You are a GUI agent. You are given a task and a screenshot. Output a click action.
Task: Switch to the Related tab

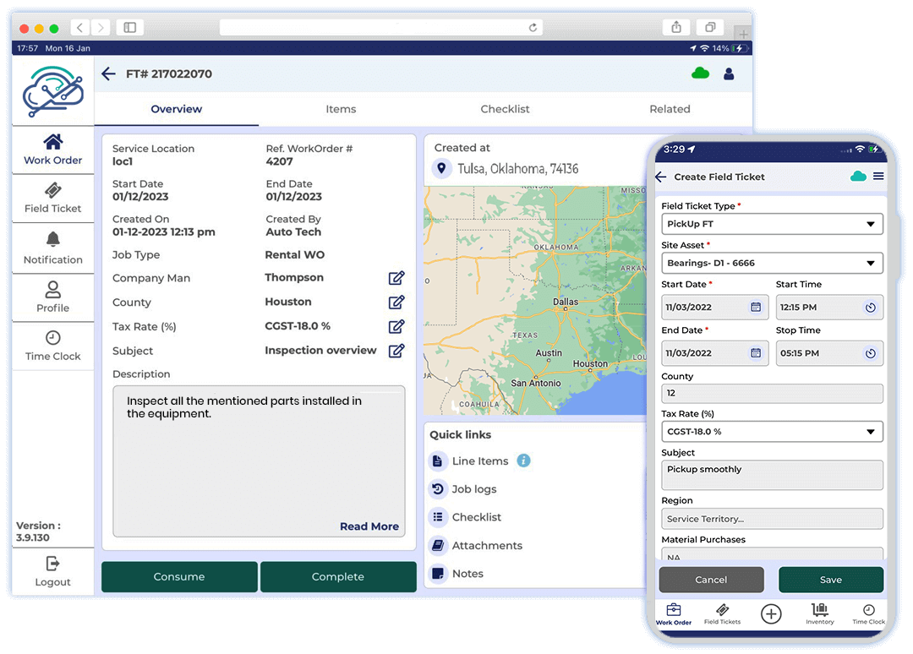click(670, 109)
